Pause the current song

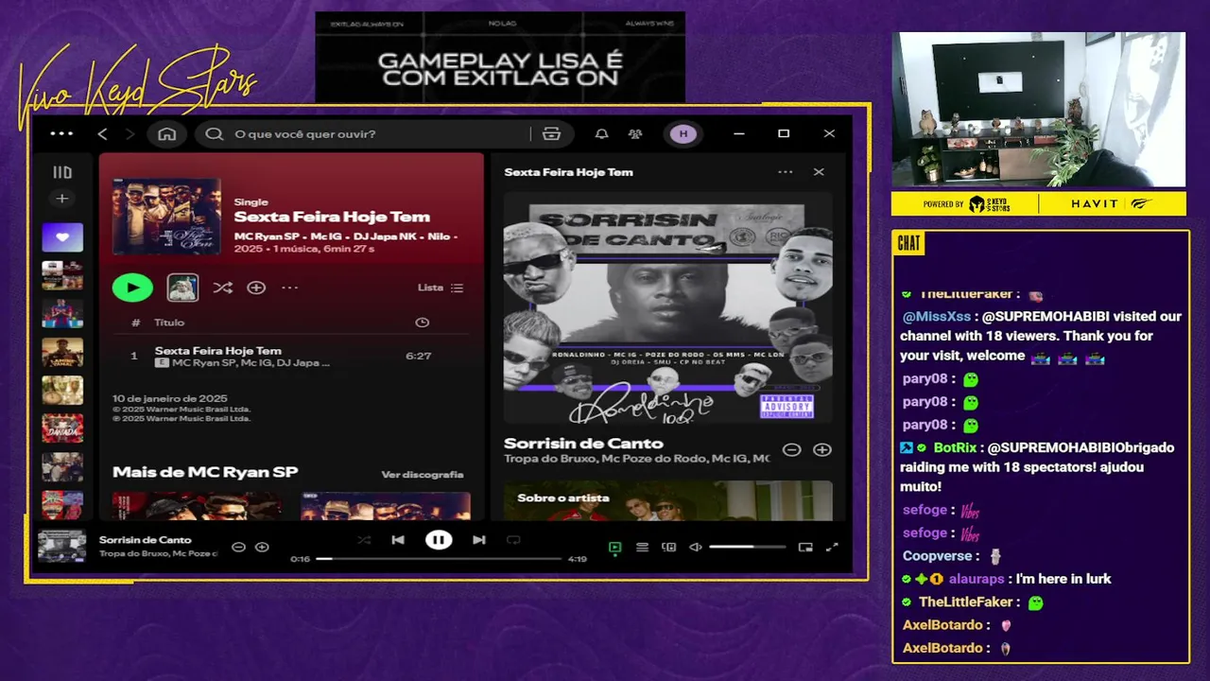pyautogui.click(x=439, y=540)
